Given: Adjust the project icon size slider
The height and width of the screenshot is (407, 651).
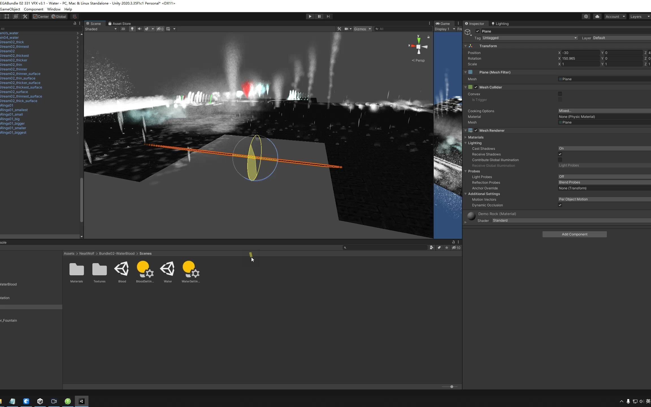Looking at the screenshot, I should 452,387.
